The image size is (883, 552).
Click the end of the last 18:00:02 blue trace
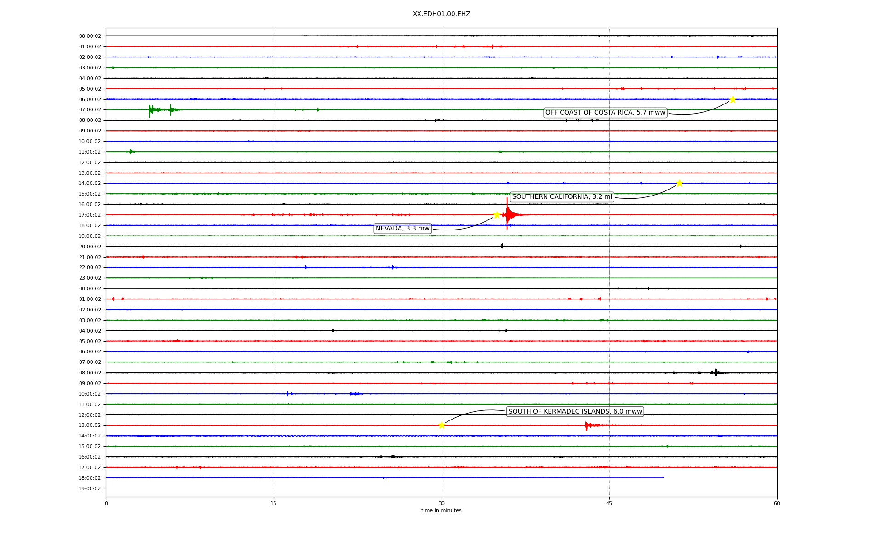pos(663,478)
